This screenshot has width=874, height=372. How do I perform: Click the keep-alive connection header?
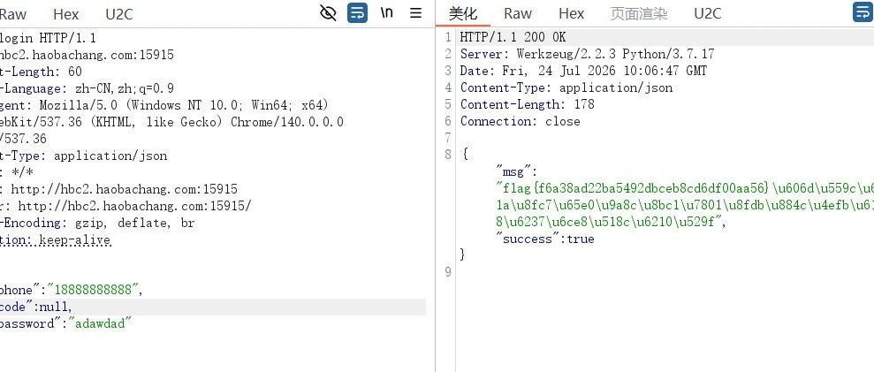[55, 239]
